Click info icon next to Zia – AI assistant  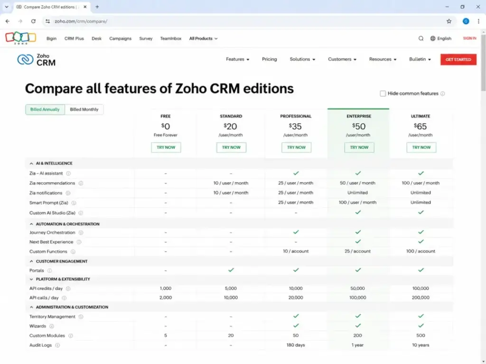68,173
